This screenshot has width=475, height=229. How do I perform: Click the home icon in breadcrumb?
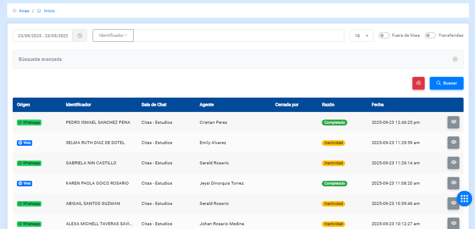pos(39,11)
